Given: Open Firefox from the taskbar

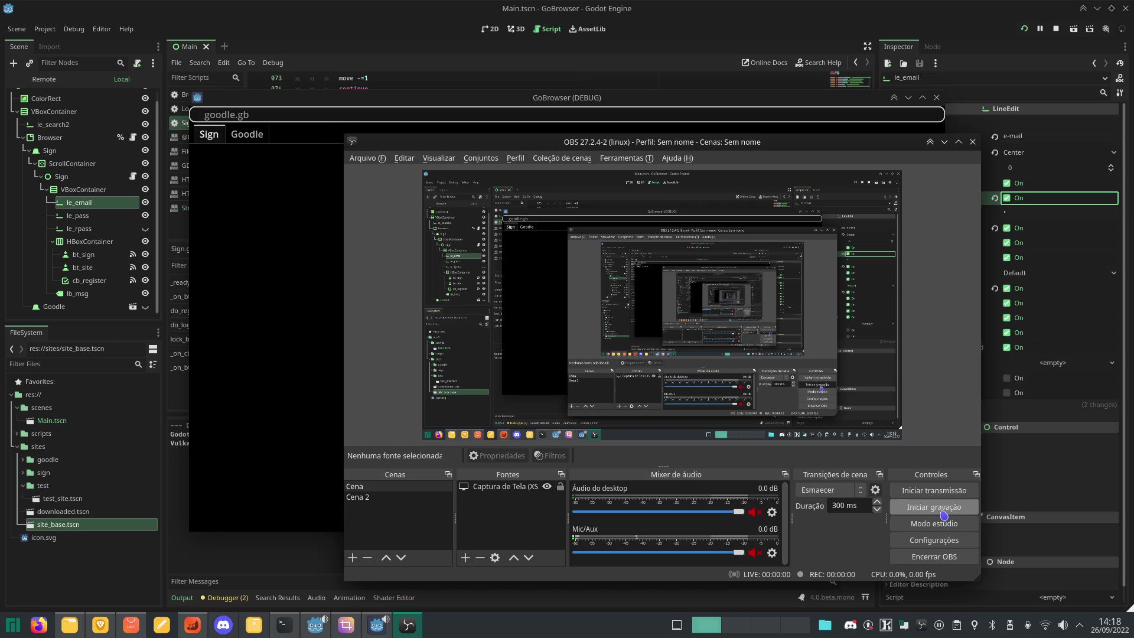Looking at the screenshot, I should pyautogui.click(x=39, y=625).
